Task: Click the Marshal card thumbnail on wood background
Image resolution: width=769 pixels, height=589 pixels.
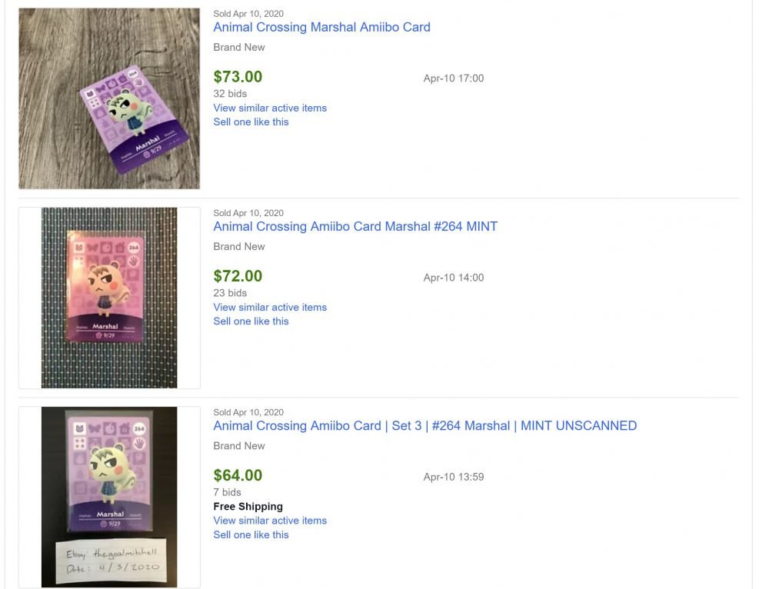Action: coord(109,98)
